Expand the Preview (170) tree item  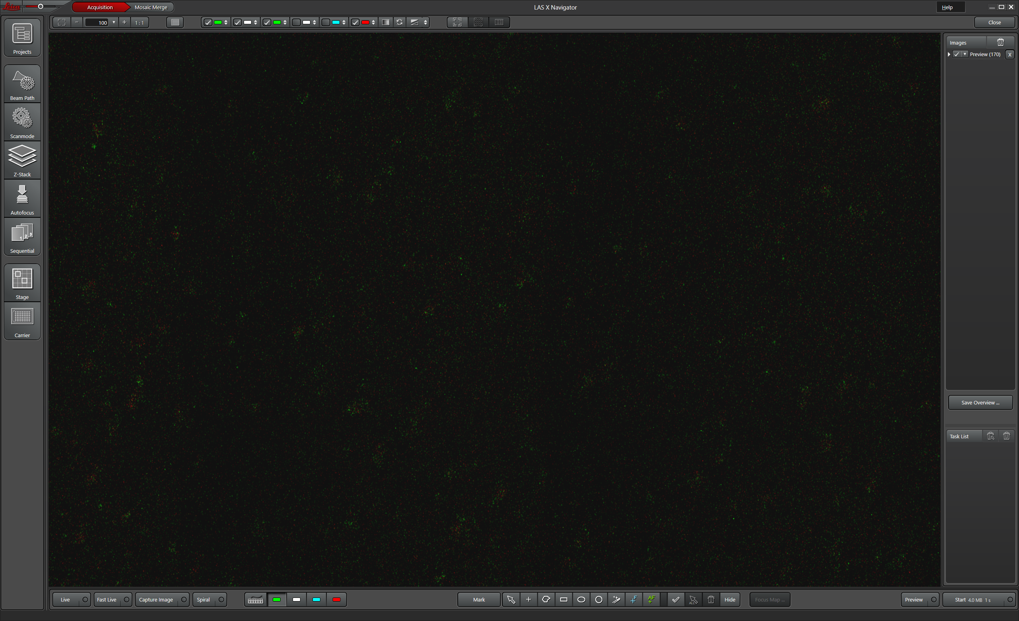[x=949, y=54]
